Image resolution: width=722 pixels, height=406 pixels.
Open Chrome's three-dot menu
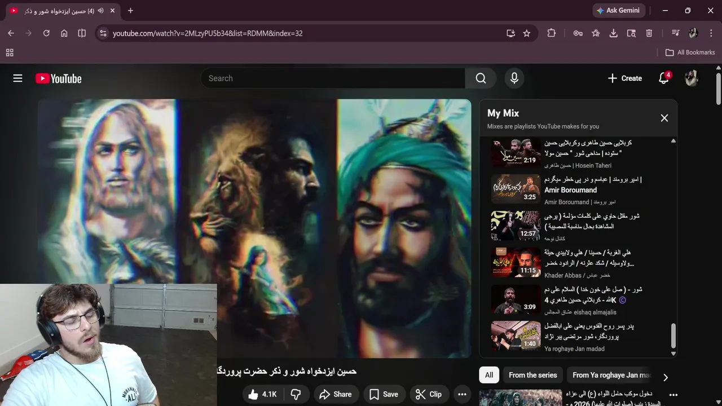coord(711,33)
